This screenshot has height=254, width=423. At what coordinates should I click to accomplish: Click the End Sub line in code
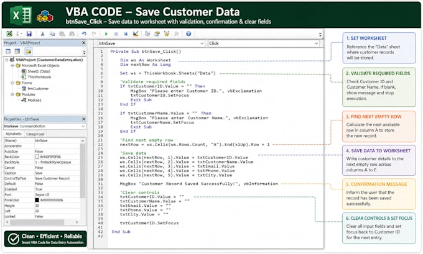pos(121,232)
